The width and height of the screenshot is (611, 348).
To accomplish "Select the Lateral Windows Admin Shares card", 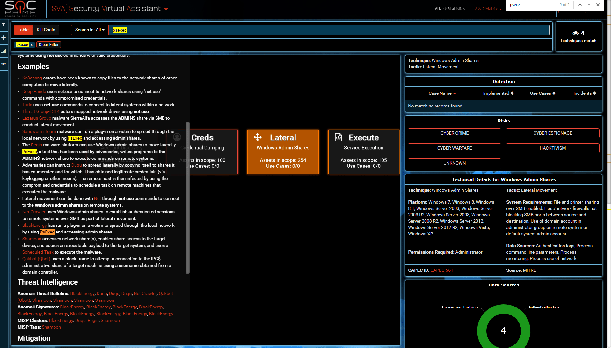I will pyautogui.click(x=283, y=152).
